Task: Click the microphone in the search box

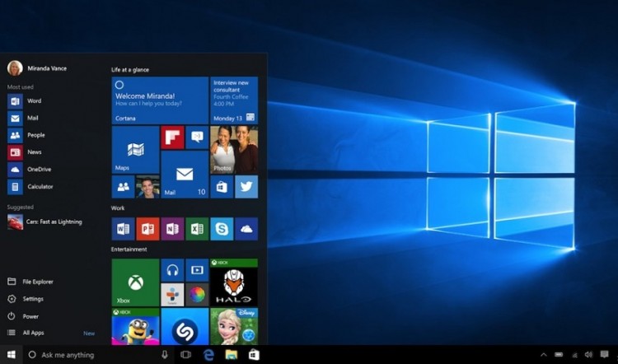Action: click(165, 355)
